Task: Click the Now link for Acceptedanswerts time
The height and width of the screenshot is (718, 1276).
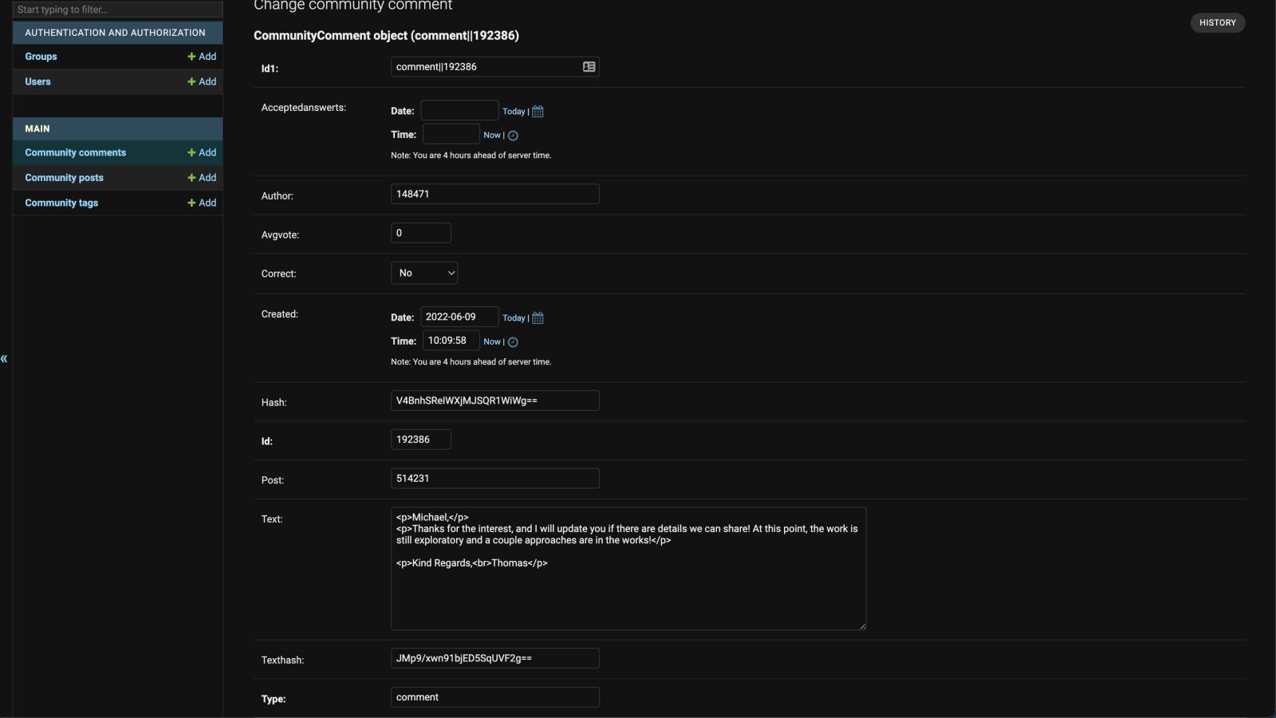Action: [x=491, y=136]
